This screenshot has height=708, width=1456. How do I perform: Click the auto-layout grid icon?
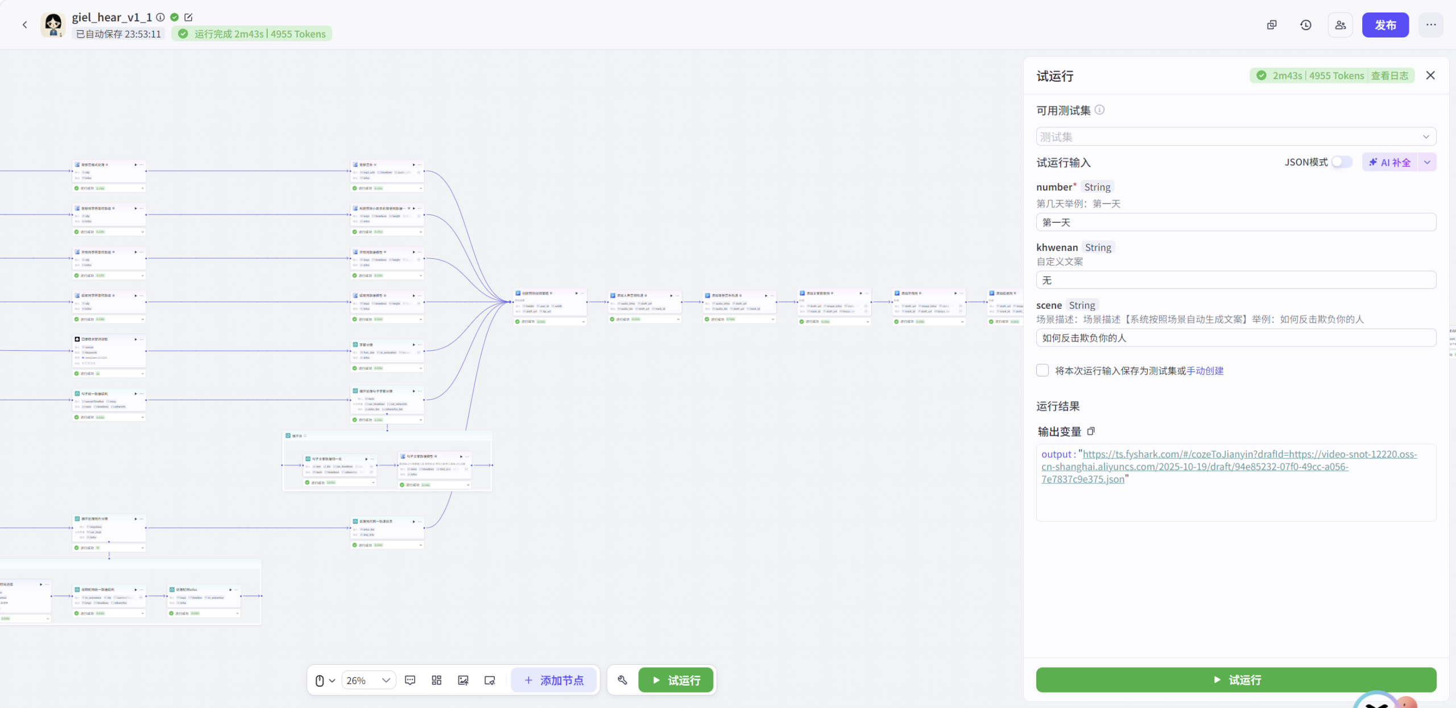click(436, 680)
